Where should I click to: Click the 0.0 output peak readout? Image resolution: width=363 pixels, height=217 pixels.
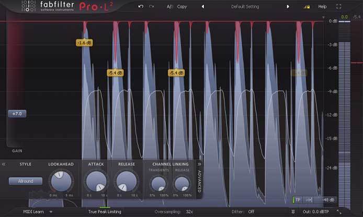344,17
